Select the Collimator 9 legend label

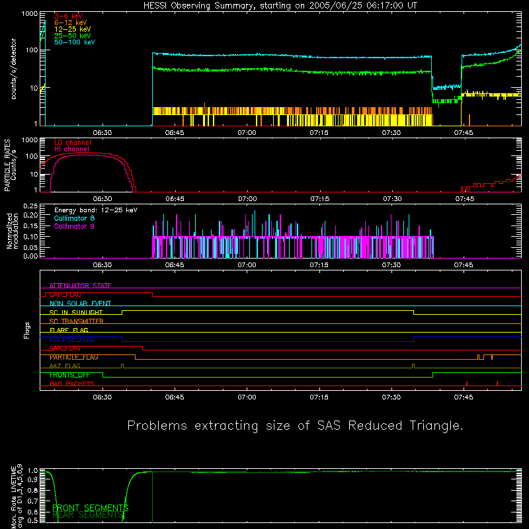tap(74, 226)
